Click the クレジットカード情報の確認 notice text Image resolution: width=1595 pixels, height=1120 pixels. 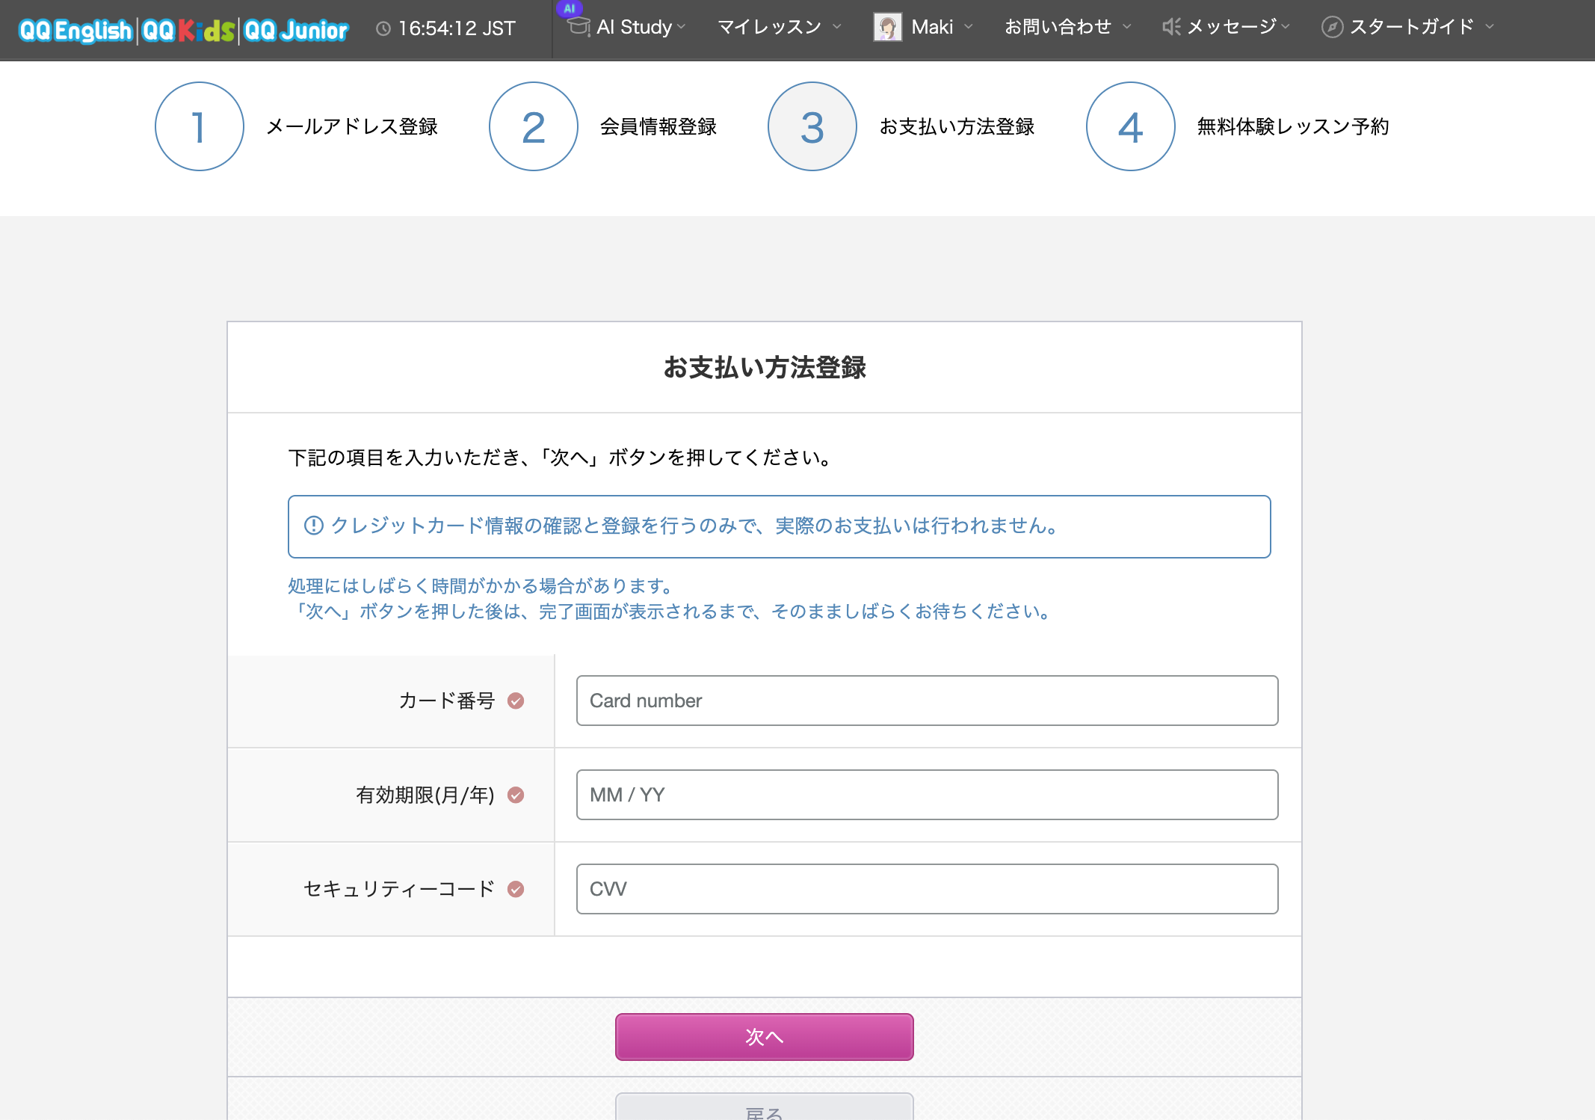point(695,526)
